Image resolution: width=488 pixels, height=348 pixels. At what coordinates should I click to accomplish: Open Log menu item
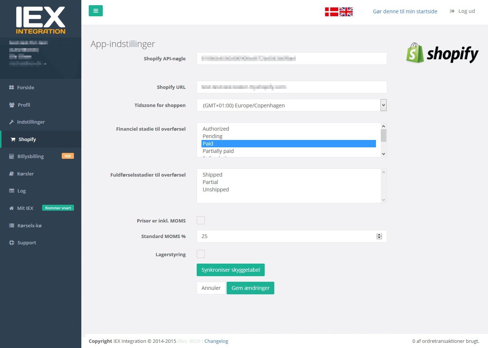click(x=41, y=191)
